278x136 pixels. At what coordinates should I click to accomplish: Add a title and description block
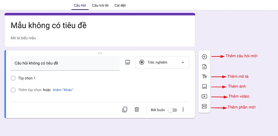coord(204,76)
